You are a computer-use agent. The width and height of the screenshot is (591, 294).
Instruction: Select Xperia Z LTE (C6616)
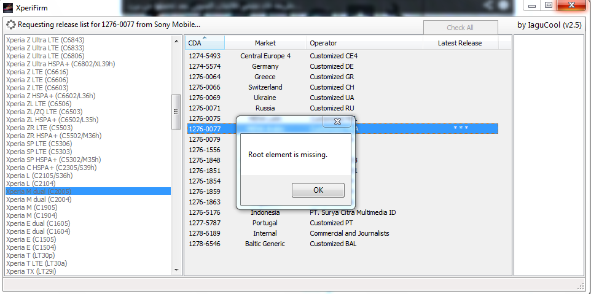tap(88, 72)
